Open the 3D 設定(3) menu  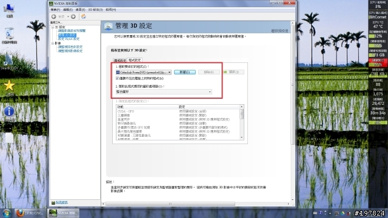point(95,10)
